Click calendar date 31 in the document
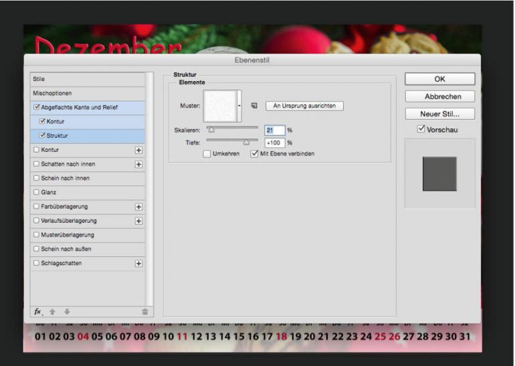515x366 pixels. pos(465,337)
